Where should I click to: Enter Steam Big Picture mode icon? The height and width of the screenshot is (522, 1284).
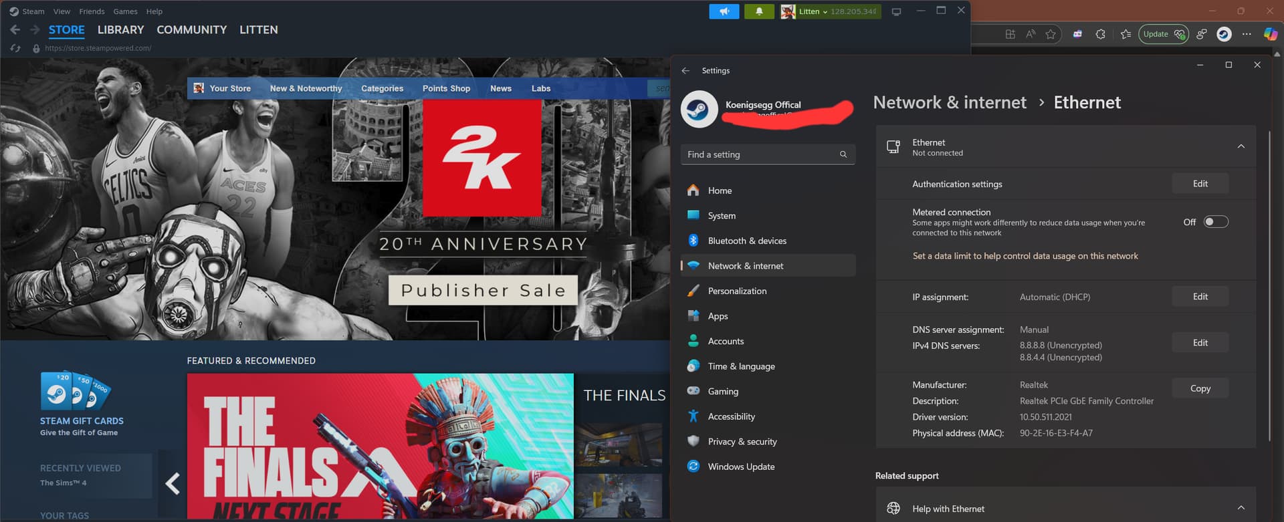point(896,11)
